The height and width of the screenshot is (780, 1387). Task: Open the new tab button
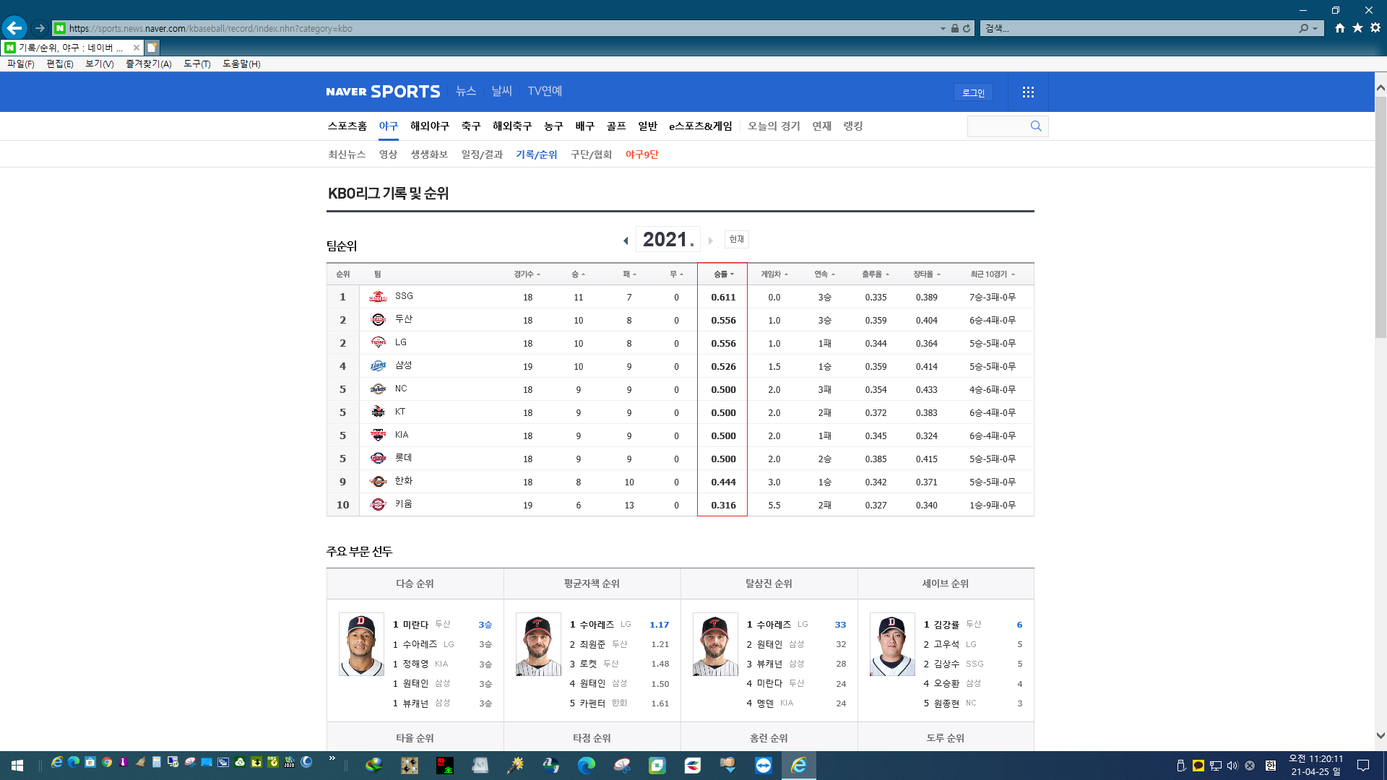point(152,48)
